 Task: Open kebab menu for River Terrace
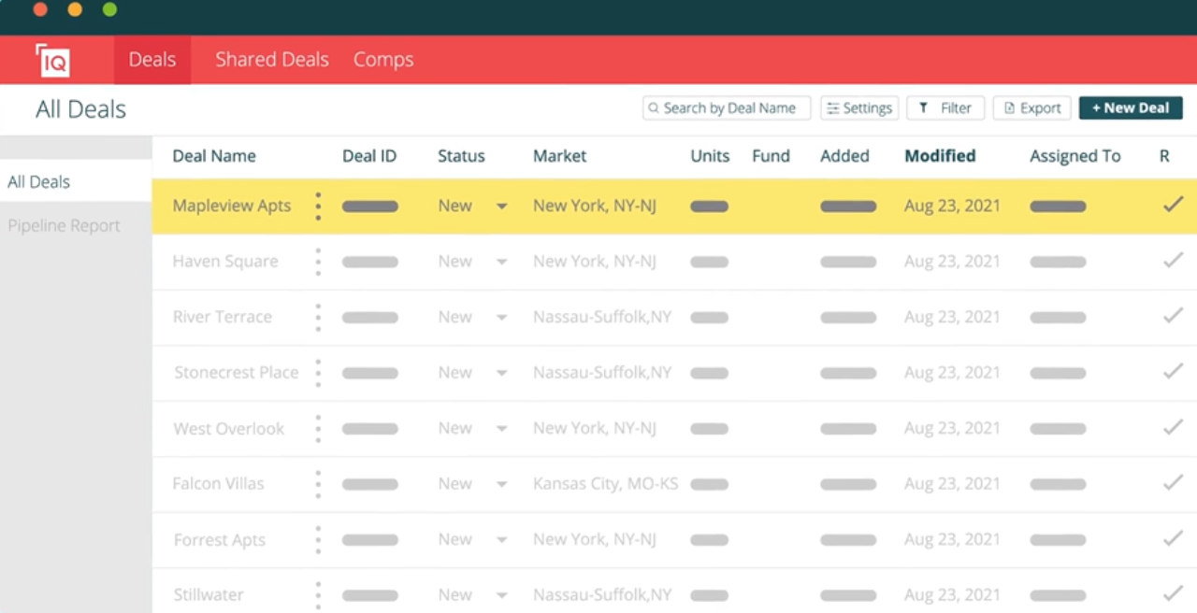[x=318, y=318]
